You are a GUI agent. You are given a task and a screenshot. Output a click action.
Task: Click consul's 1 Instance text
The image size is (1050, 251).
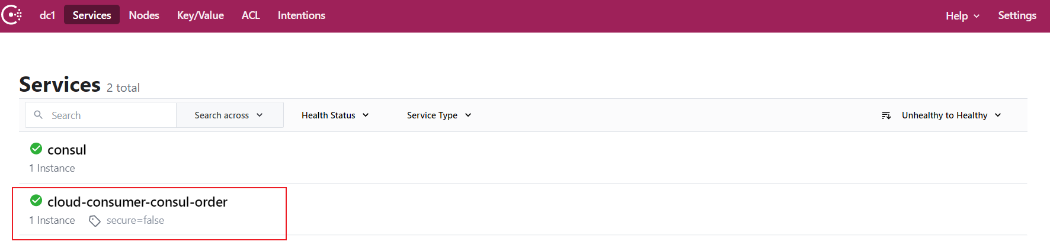[52, 168]
